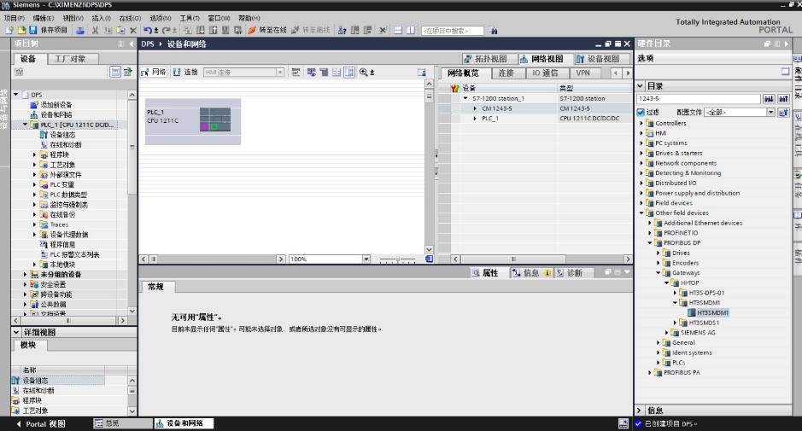Open the 编辑(E) menu

(43, 18)
